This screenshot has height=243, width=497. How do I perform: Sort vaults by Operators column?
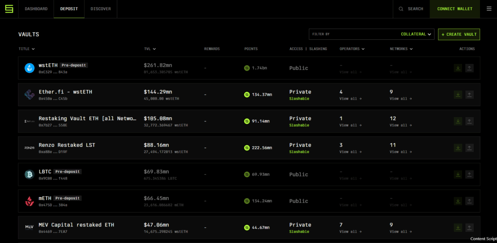click(x=352, y=49)
